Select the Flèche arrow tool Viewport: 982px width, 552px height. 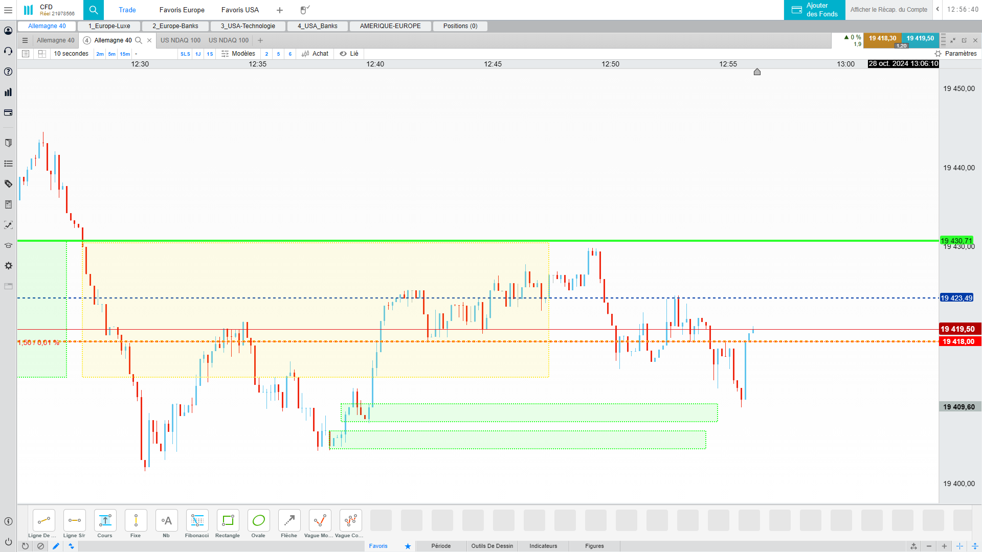[289, 520]
